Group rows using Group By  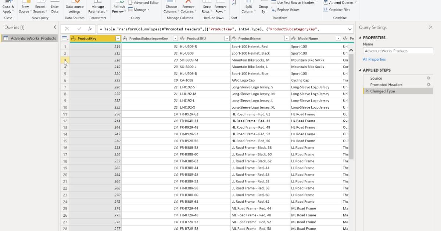point(263,7)
